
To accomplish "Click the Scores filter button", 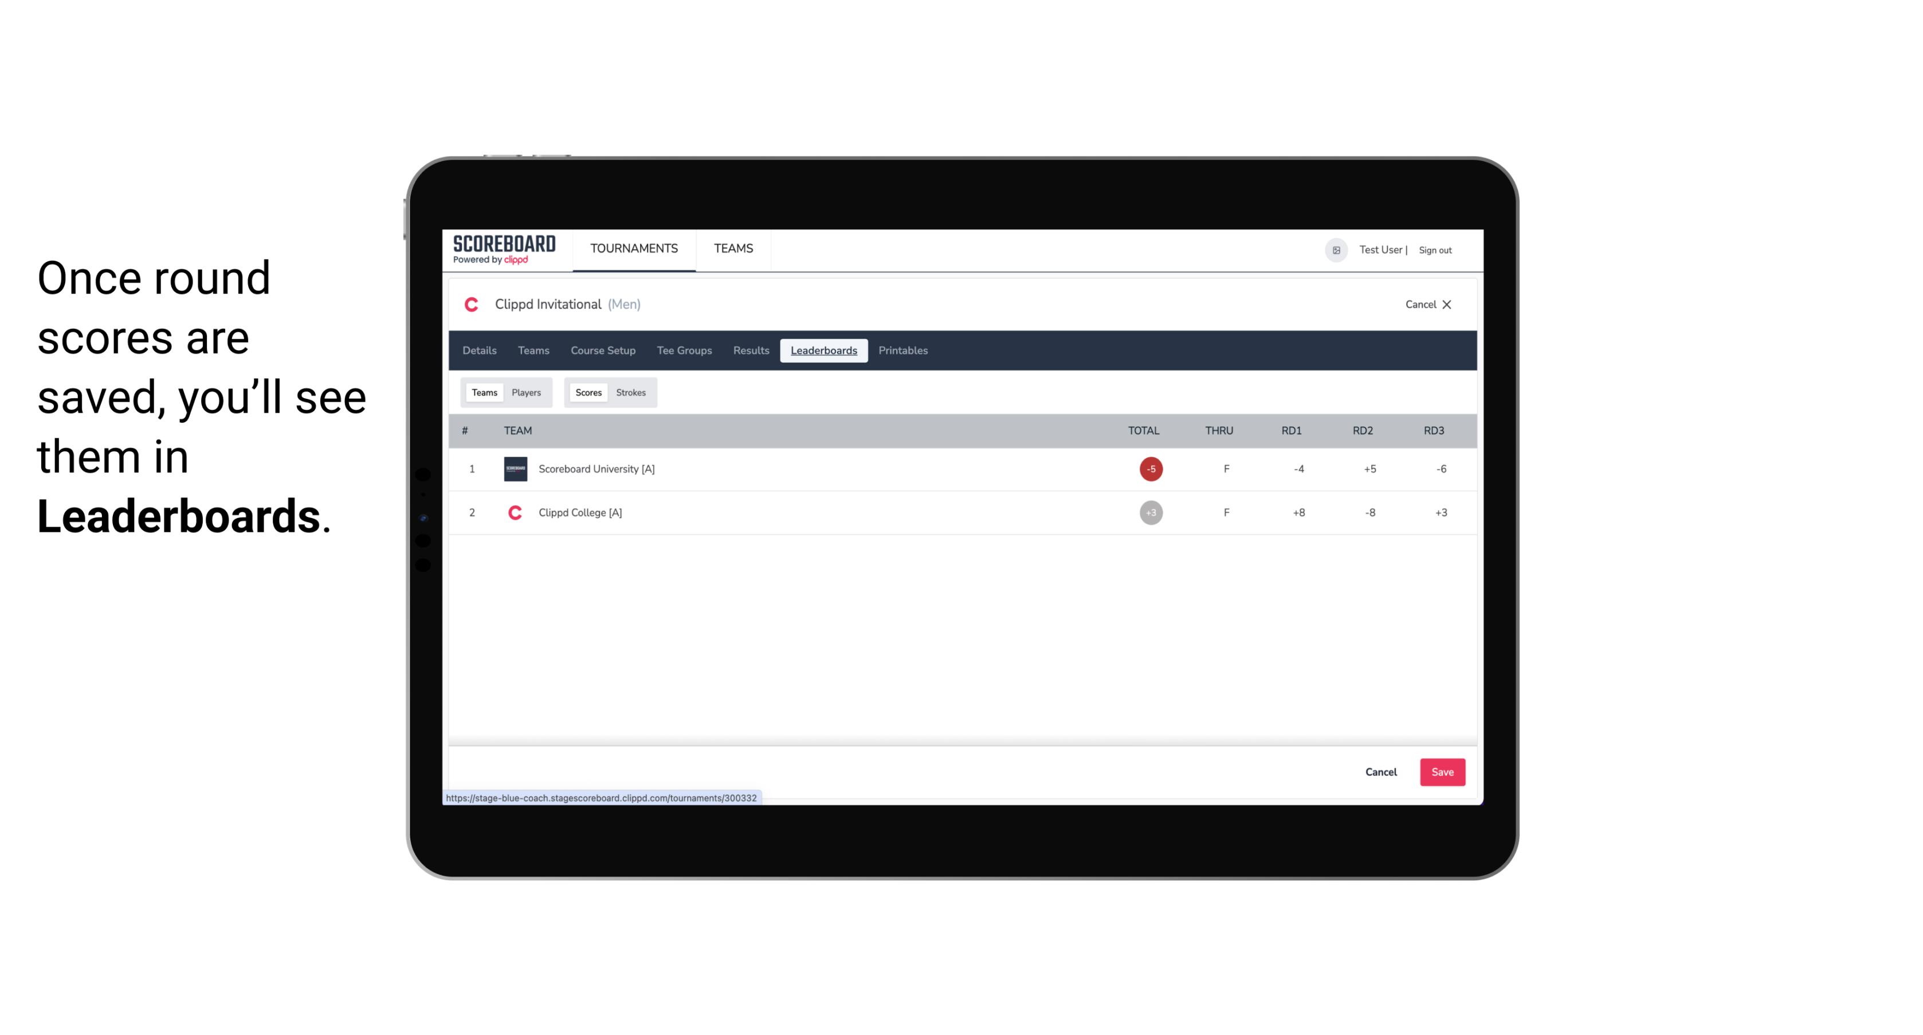I will 588,391.
